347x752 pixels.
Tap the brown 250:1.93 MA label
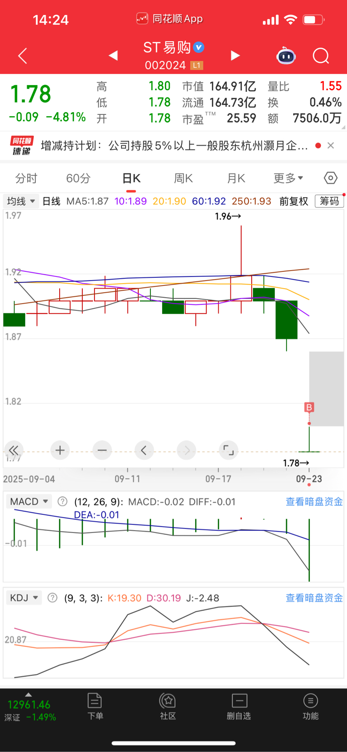[x=251, y=201]
